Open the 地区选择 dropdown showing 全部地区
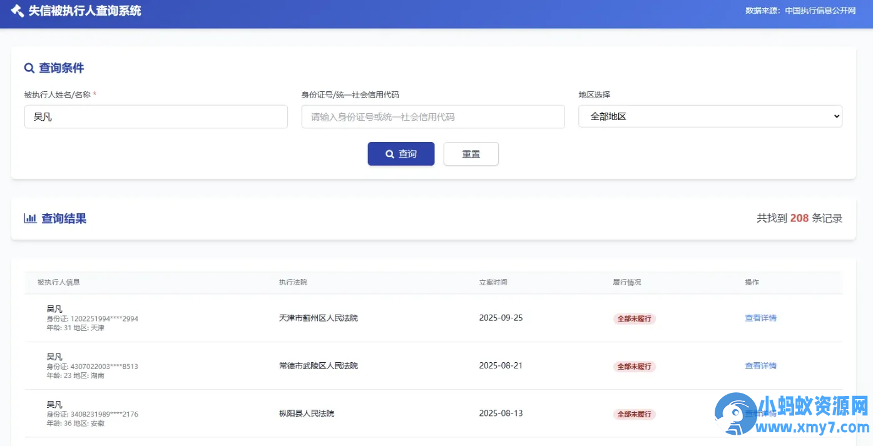 click(x=710, y=116)
